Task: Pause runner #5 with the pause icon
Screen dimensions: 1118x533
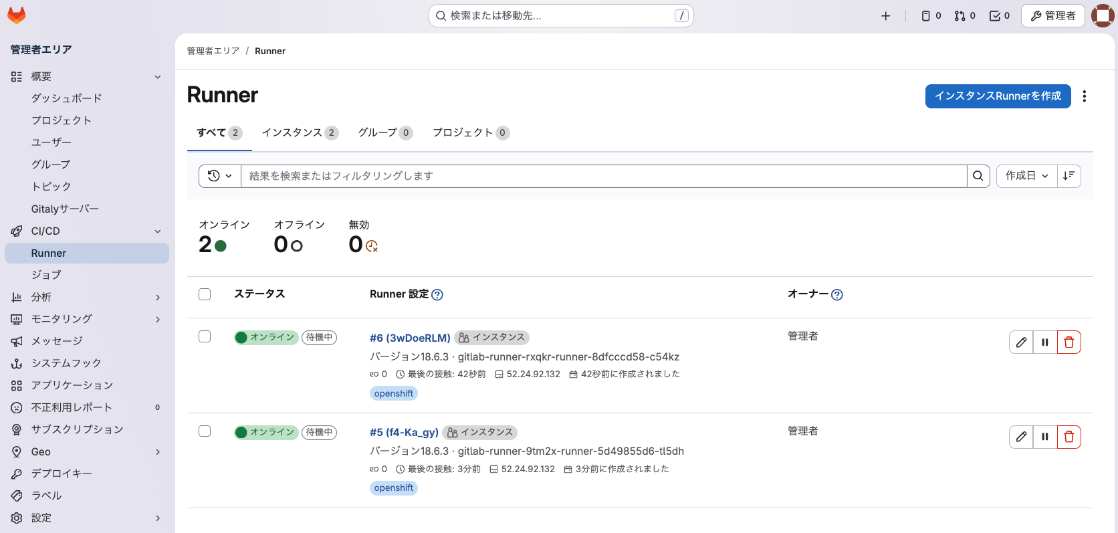Action: (x=1045, y=437)
